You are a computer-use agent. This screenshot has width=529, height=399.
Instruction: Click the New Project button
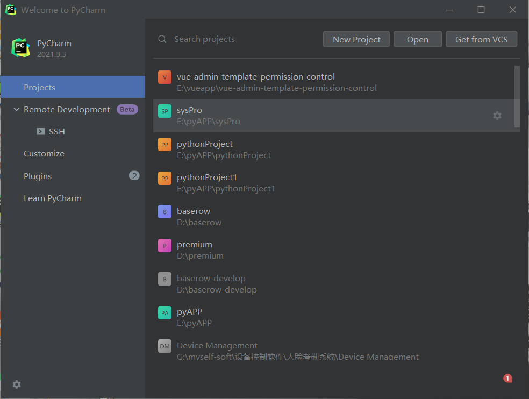(x=356, y=39)
